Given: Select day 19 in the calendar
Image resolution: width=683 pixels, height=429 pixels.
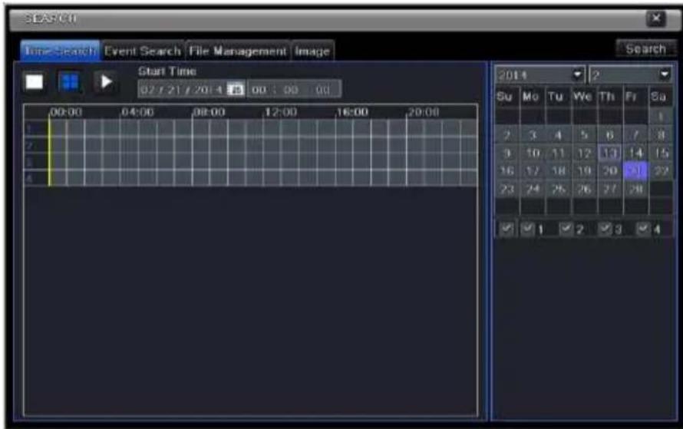Looking at the screenshot, I should point(584,170).
